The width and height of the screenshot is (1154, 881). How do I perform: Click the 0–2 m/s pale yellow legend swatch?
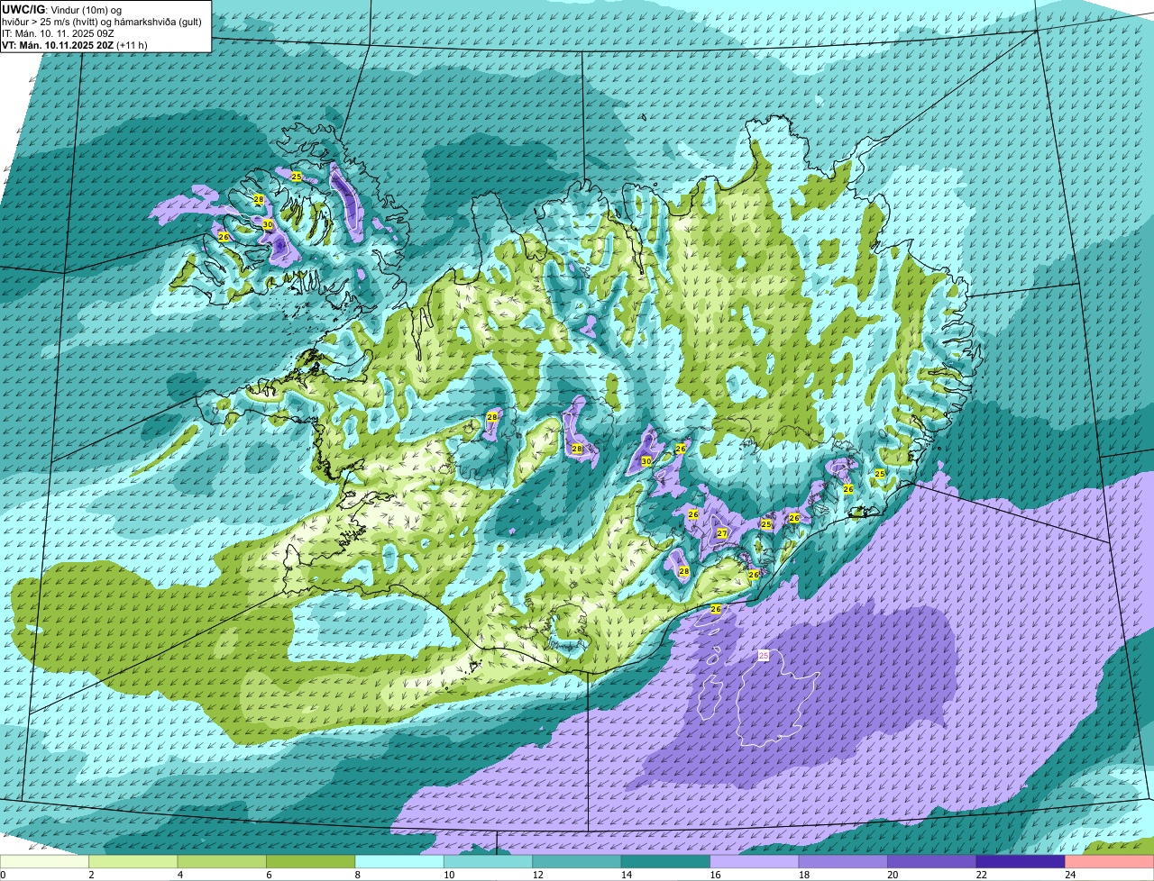point(45,861)
